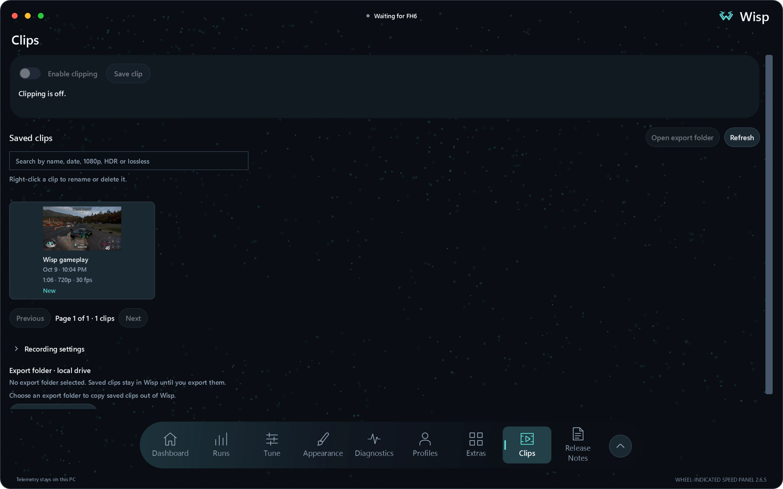The height and width of the screenshot is (489, 783).
Task: Open the Extras grid icon
Action: pyautogui.click(x=476, y=439)
